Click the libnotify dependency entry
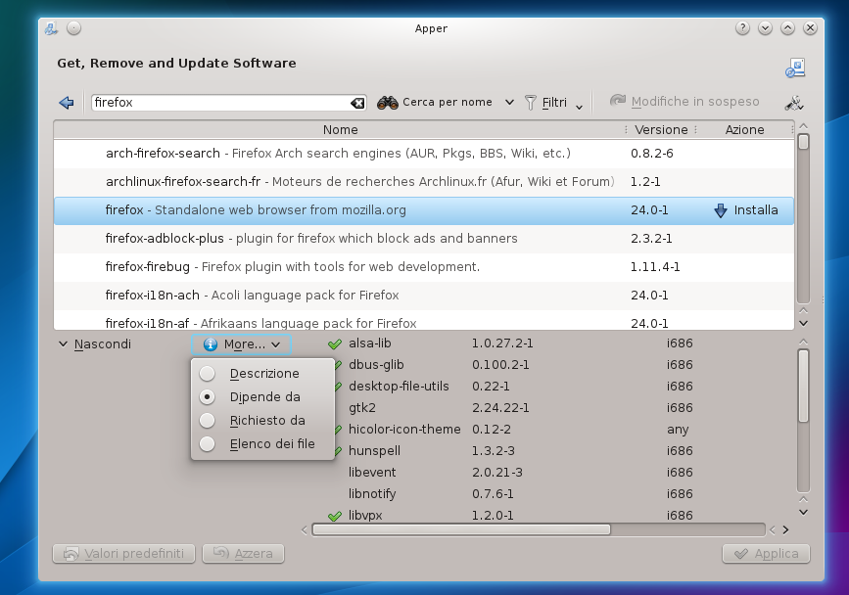Viewport: 849px width, 595px height. click(372, 494)
